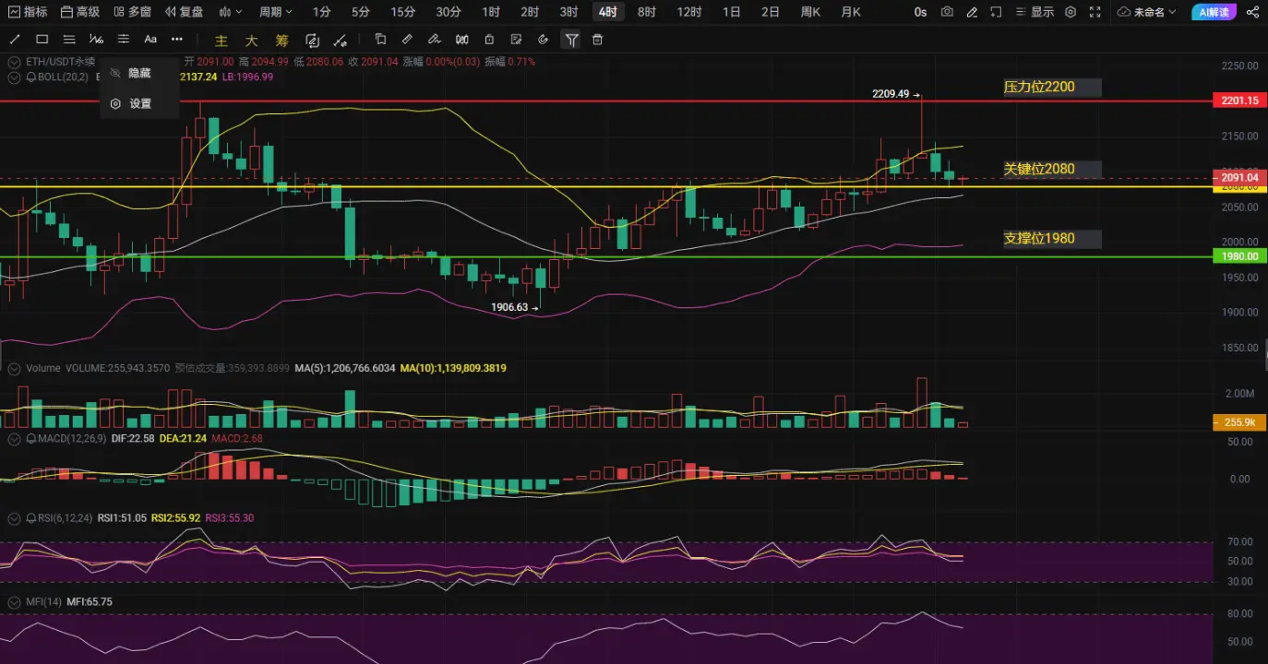Switch to the 2日 timeframe
The image size is (1268, 664).
click(770, 12)
